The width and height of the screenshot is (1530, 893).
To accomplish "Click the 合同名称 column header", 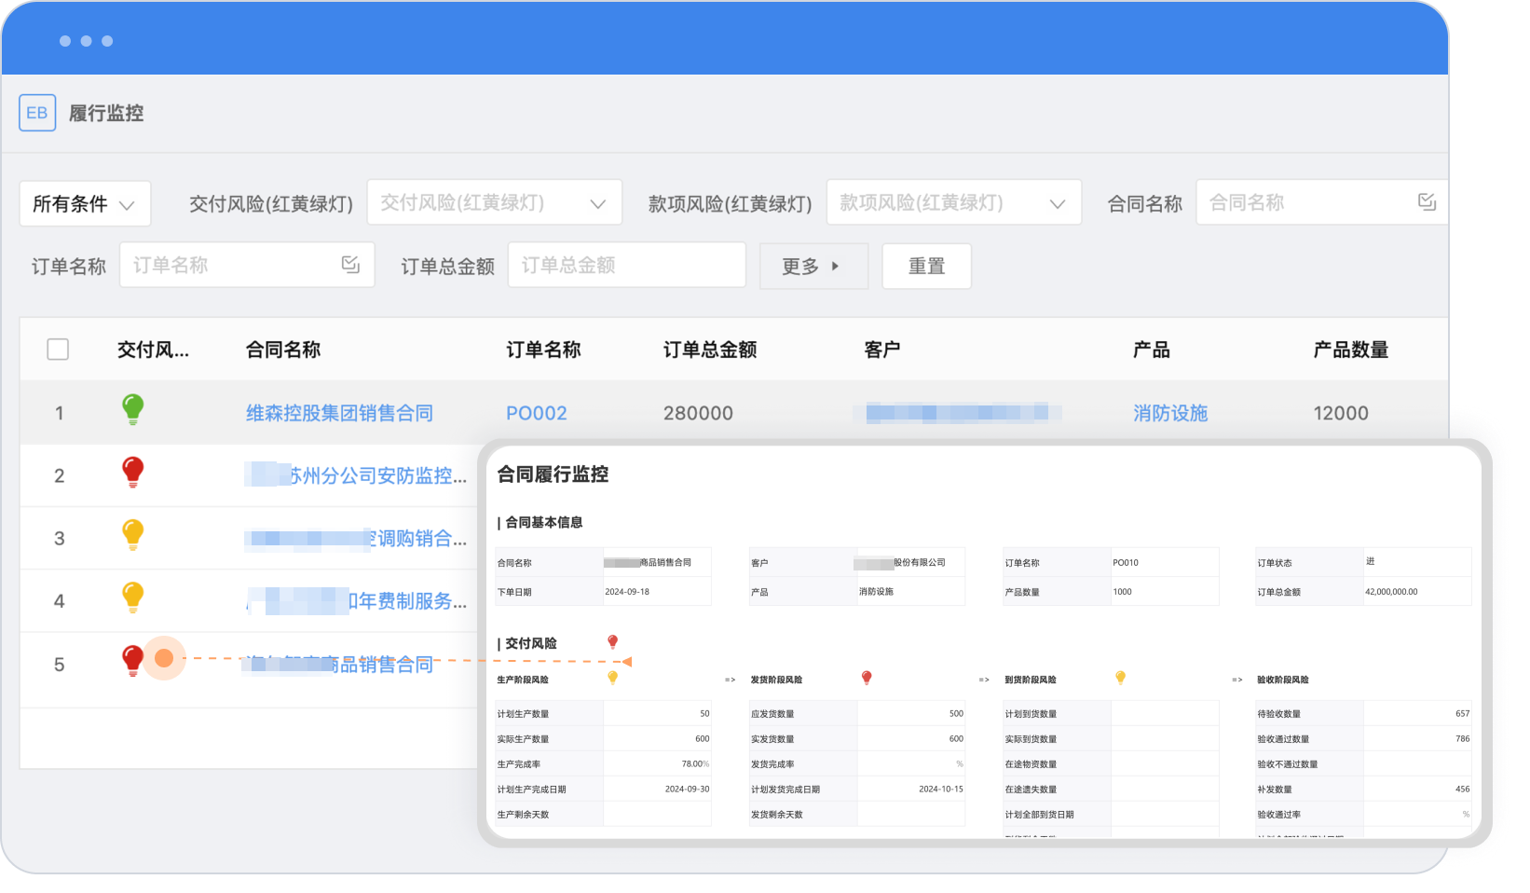I will [x=283, y=350].
